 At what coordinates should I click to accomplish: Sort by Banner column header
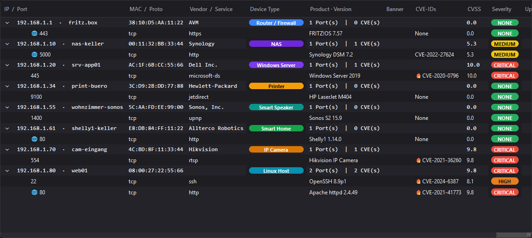pyautogui.click(x=395, y=9)
